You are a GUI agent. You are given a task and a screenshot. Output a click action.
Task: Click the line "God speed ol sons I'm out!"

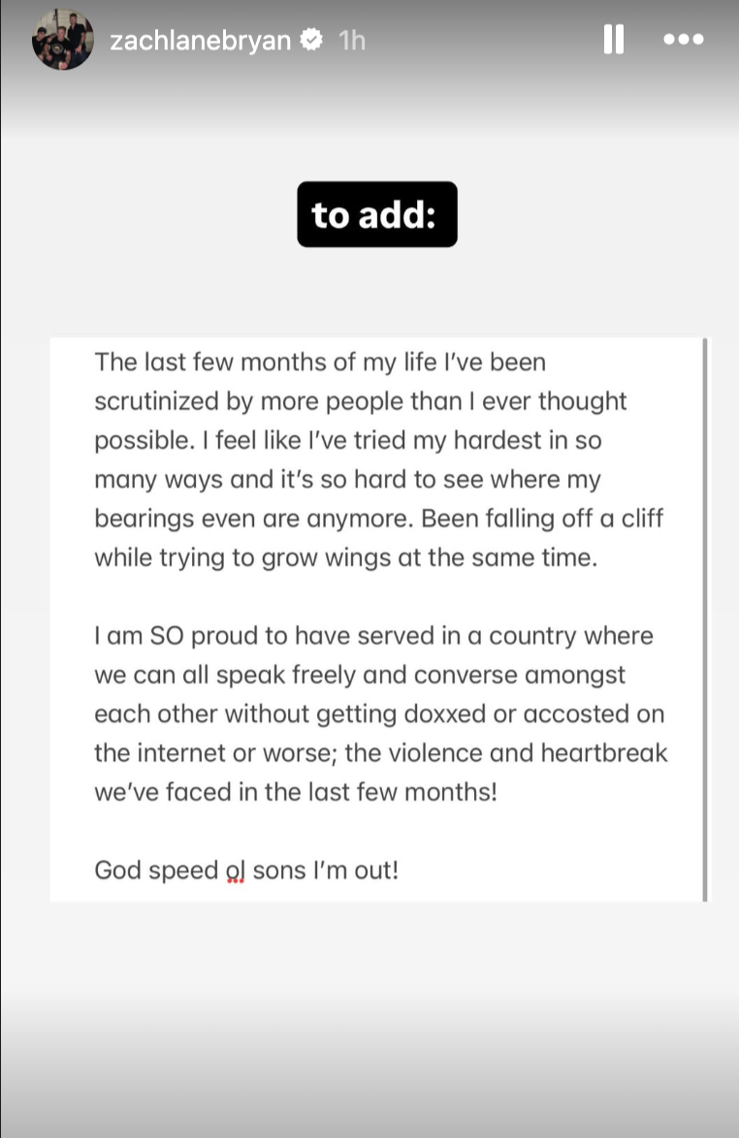pos(246,870)
